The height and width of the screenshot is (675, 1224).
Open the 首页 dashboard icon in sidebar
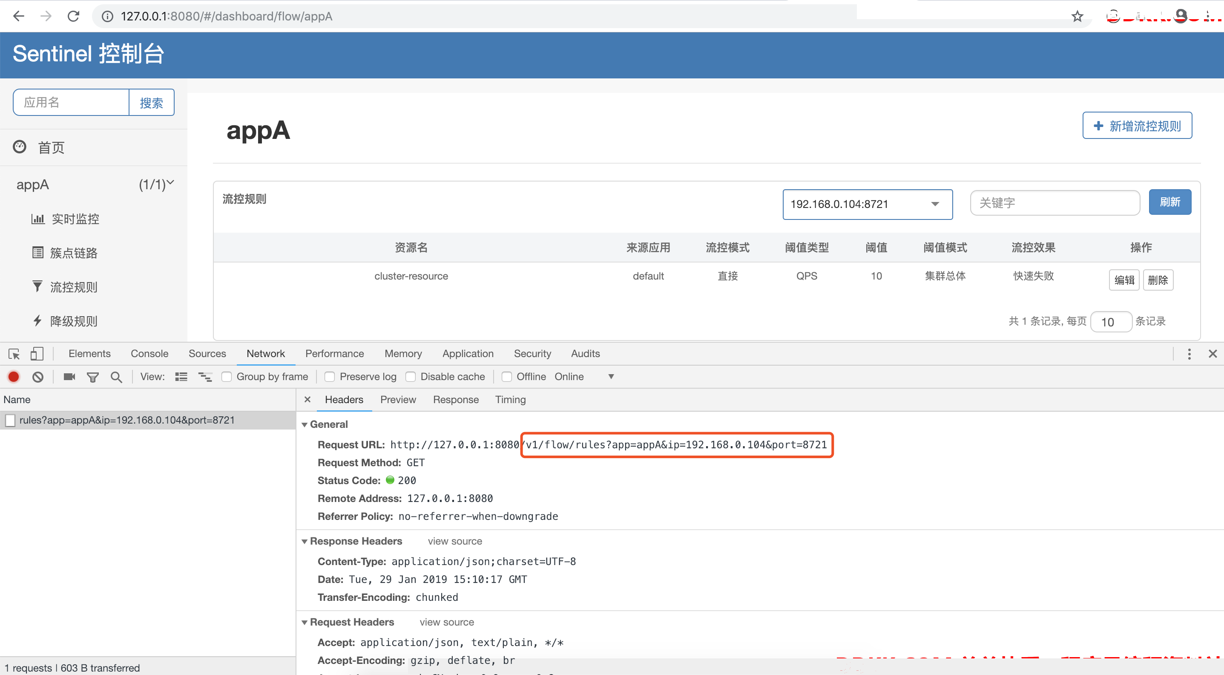[x=20, y=147]
